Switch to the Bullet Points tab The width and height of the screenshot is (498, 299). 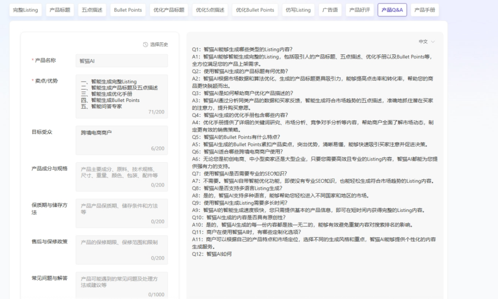pyautogui.click(x=127, y=10)
